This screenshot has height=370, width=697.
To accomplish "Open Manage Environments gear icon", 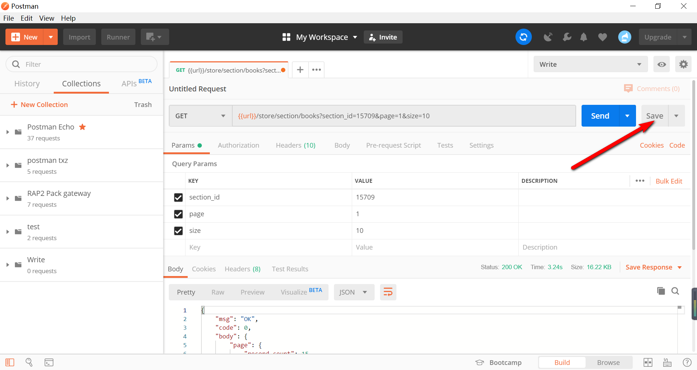I will pos(684,64).
